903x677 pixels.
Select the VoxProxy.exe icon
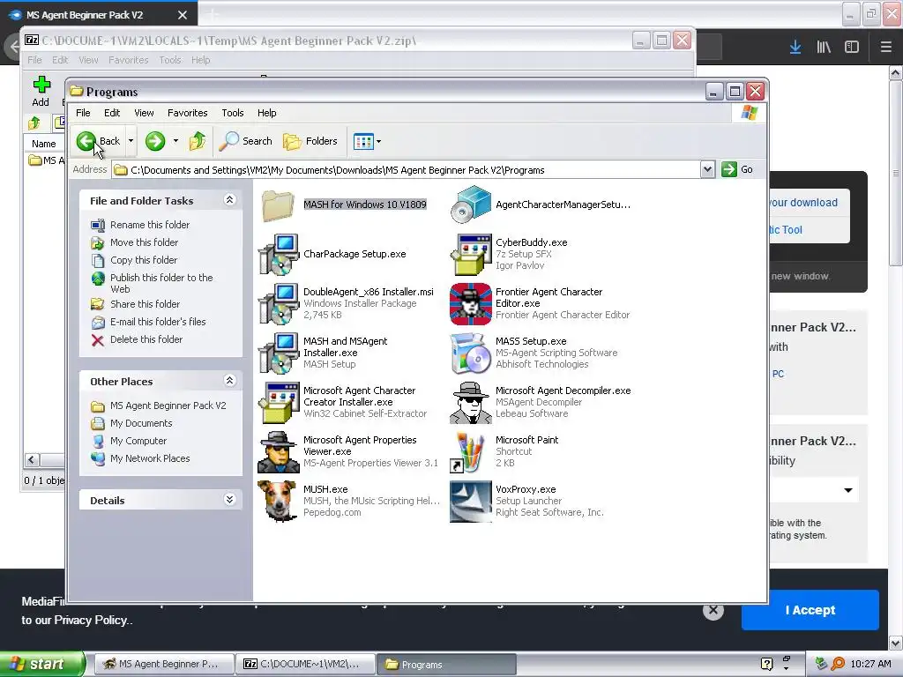coord(471,502)
